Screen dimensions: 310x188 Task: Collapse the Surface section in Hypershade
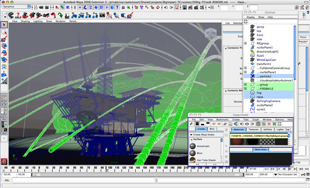(x=191, y=140)
